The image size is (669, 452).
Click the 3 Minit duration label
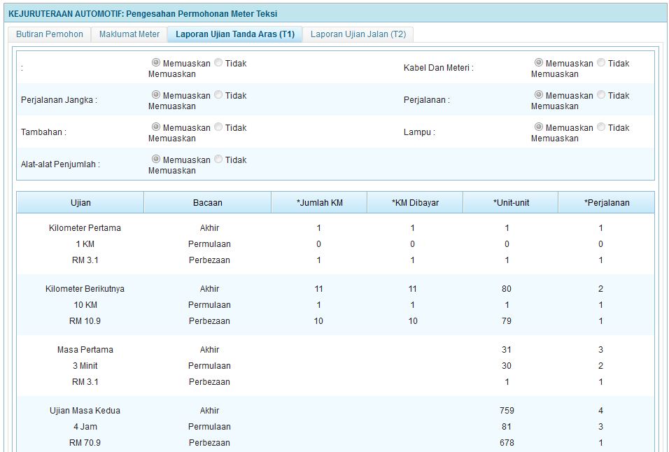click(85, 366)
